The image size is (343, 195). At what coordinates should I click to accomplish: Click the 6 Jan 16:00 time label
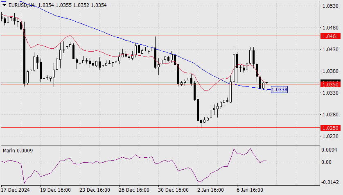[x=250, y=190]
